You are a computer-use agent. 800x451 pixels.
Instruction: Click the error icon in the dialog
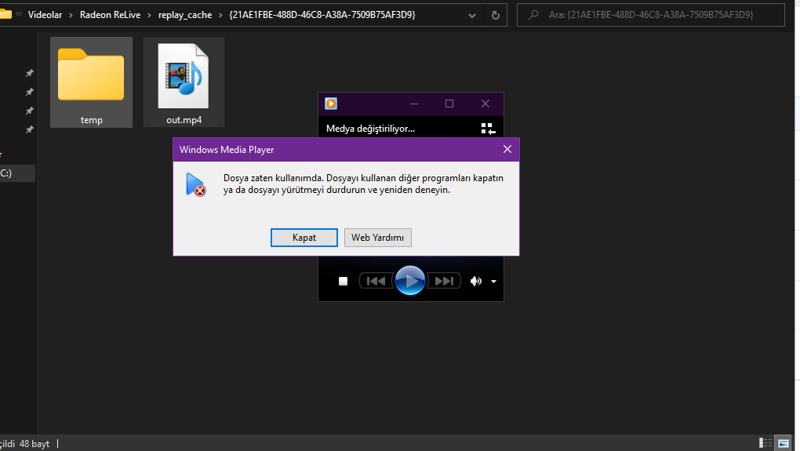(x=196, y=184)
